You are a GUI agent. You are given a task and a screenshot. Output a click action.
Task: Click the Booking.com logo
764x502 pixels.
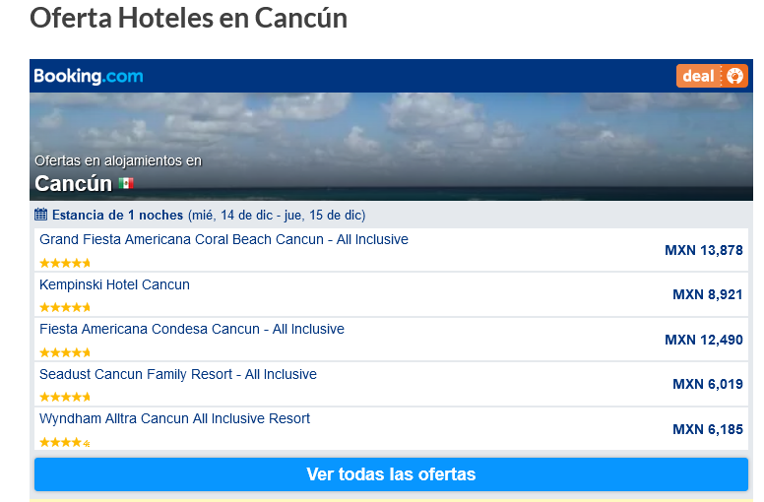pos(89,76)
